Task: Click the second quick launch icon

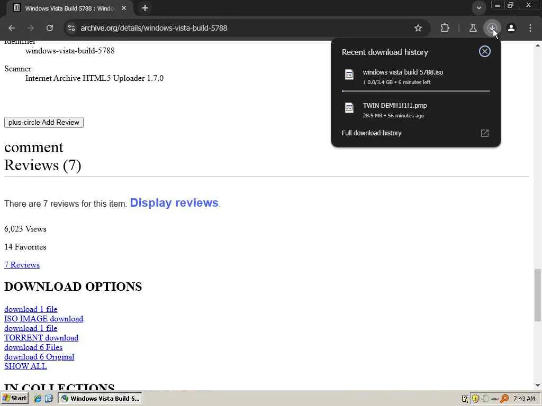Action: [49, 399]
